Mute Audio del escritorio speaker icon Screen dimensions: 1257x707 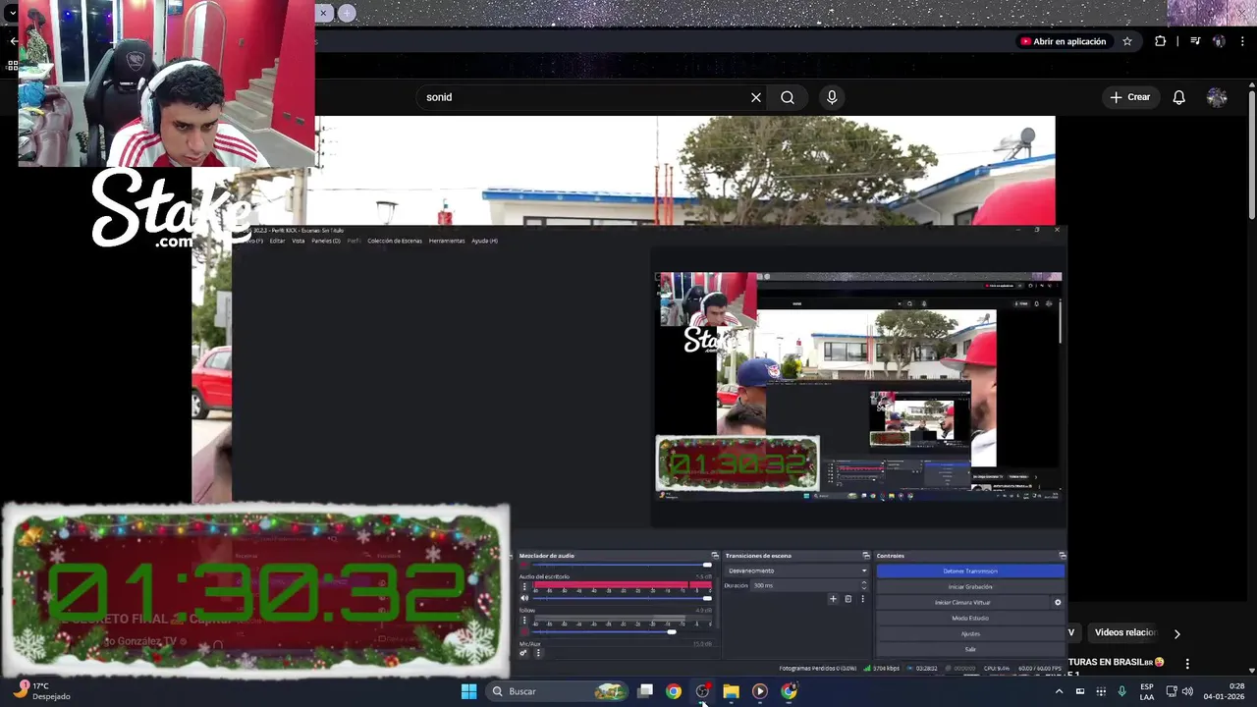pyautogui.click(x=524, y=598)
